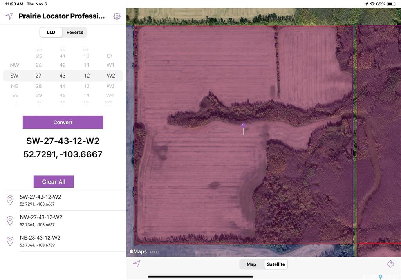
Task: Select NE quarter in the section picker
Action: pyautogui.click(x=14, y=86)
